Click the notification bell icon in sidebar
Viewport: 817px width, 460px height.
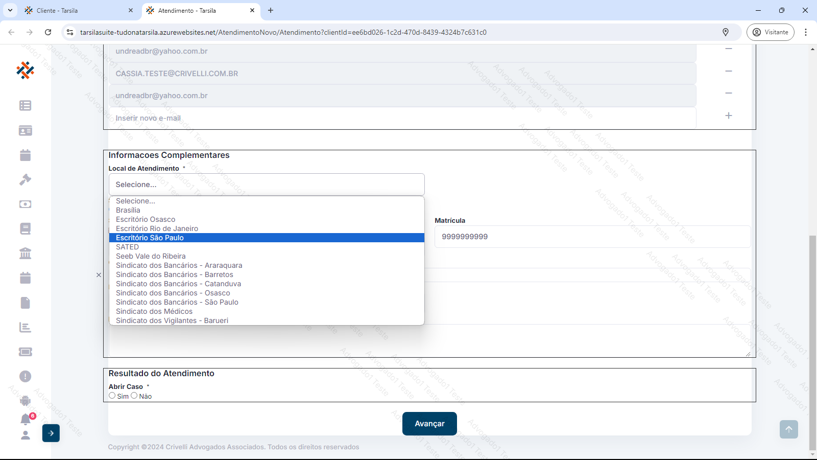(25, 419)
